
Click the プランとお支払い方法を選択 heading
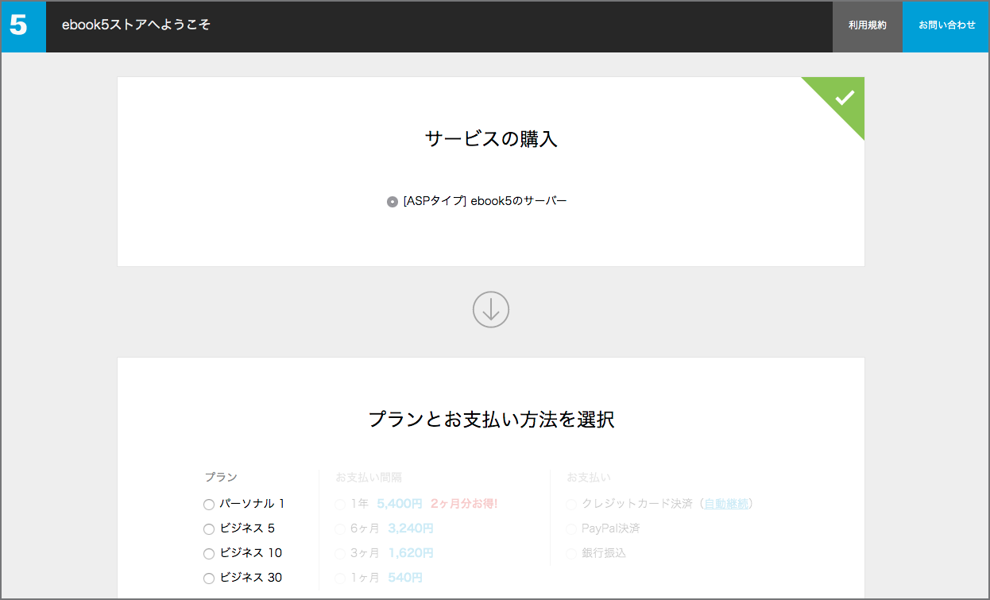click(x=491, y=420)
